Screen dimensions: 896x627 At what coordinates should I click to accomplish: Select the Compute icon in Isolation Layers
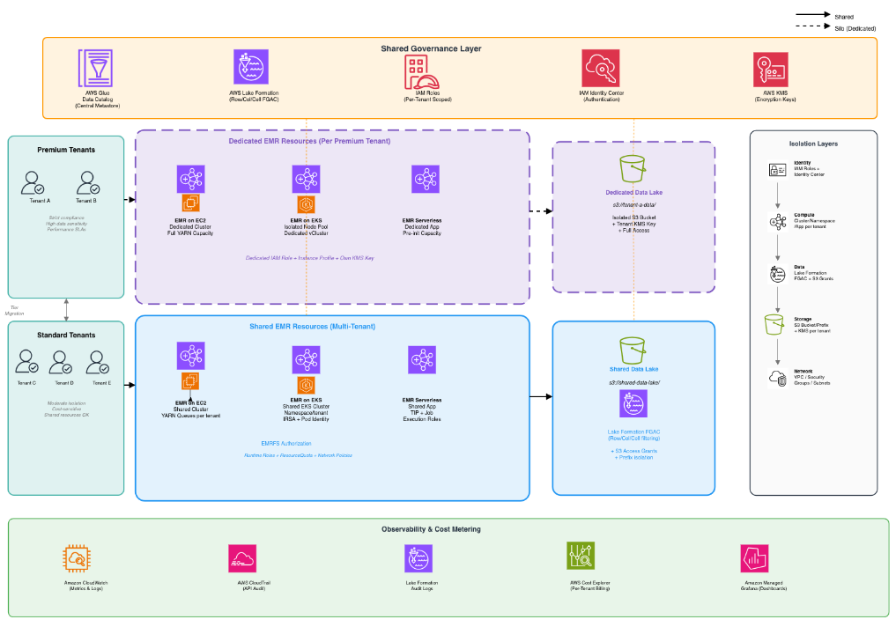click(x=777, y=222)
